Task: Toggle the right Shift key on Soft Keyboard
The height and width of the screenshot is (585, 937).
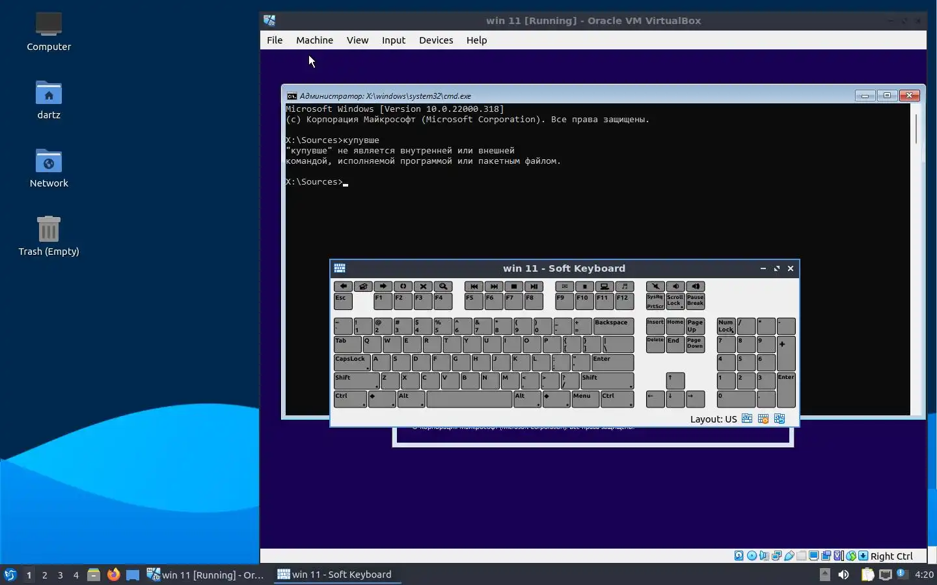Action: tap(607, 381)
